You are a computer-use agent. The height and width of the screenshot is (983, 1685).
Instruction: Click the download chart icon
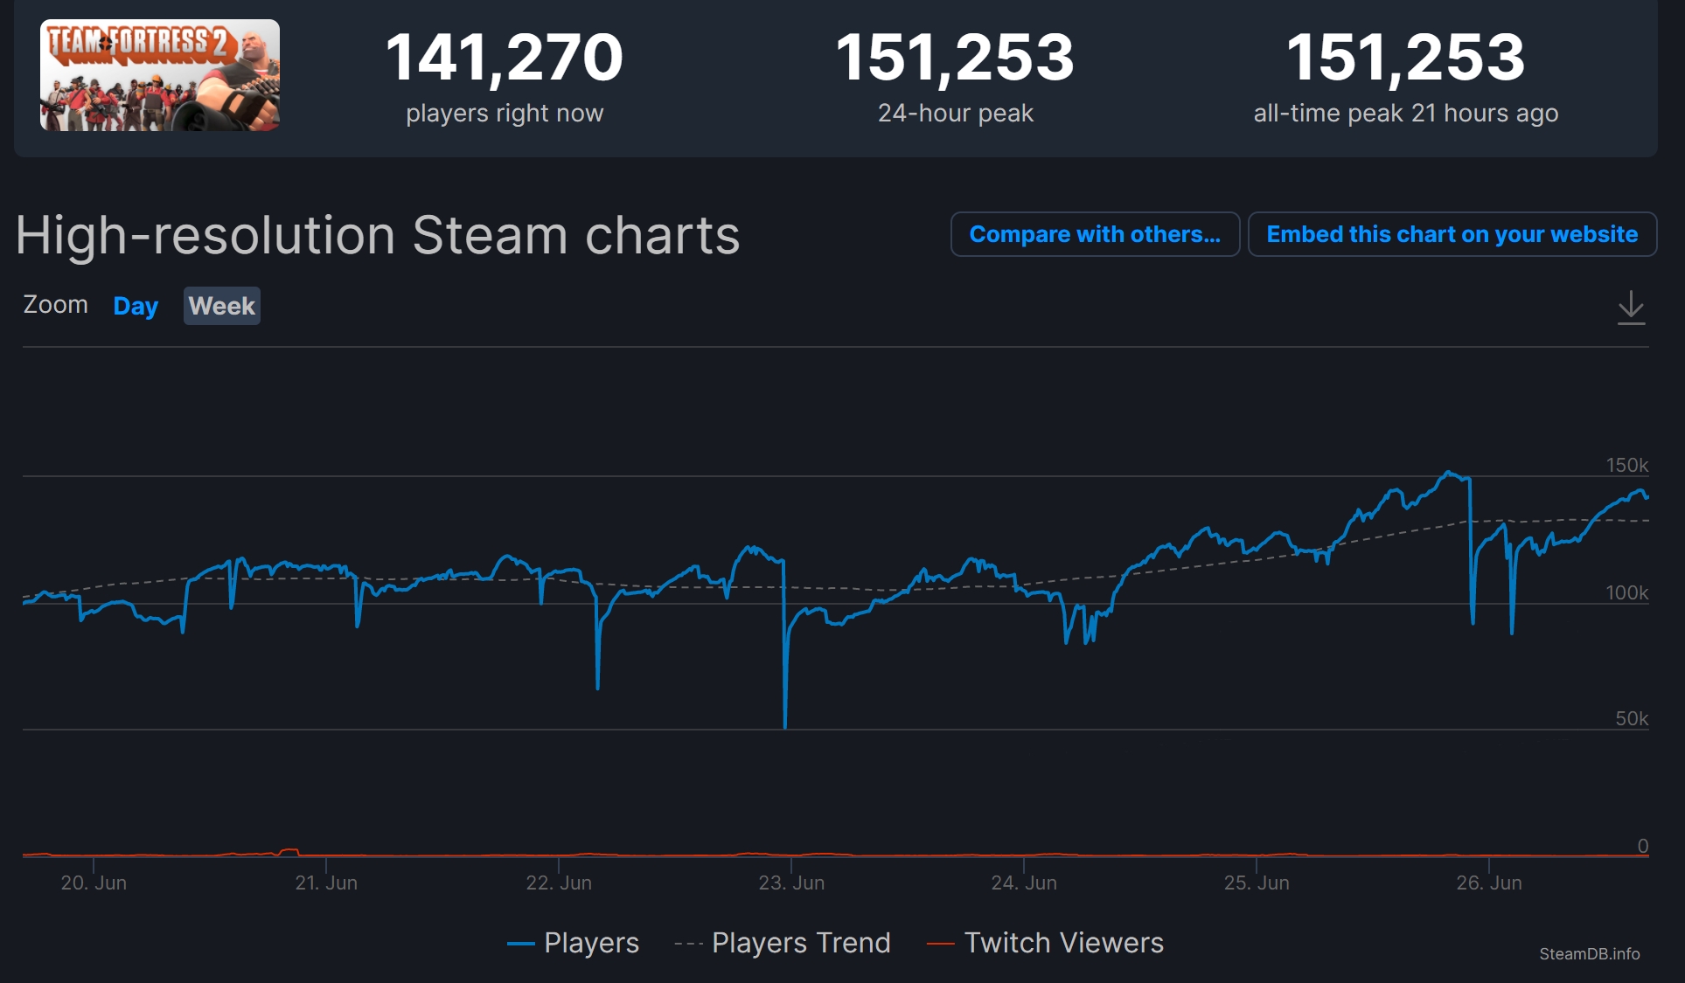click(x=1631, y=307)
